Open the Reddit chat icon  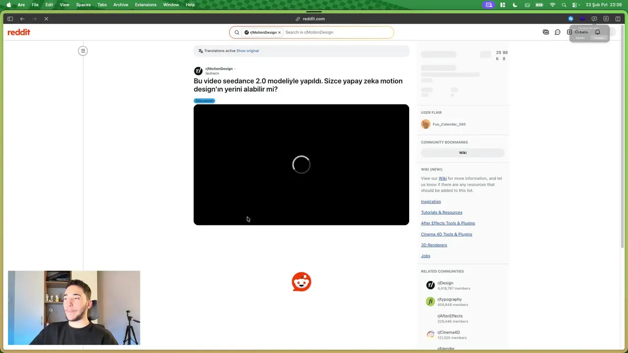[x=557, y=32]
